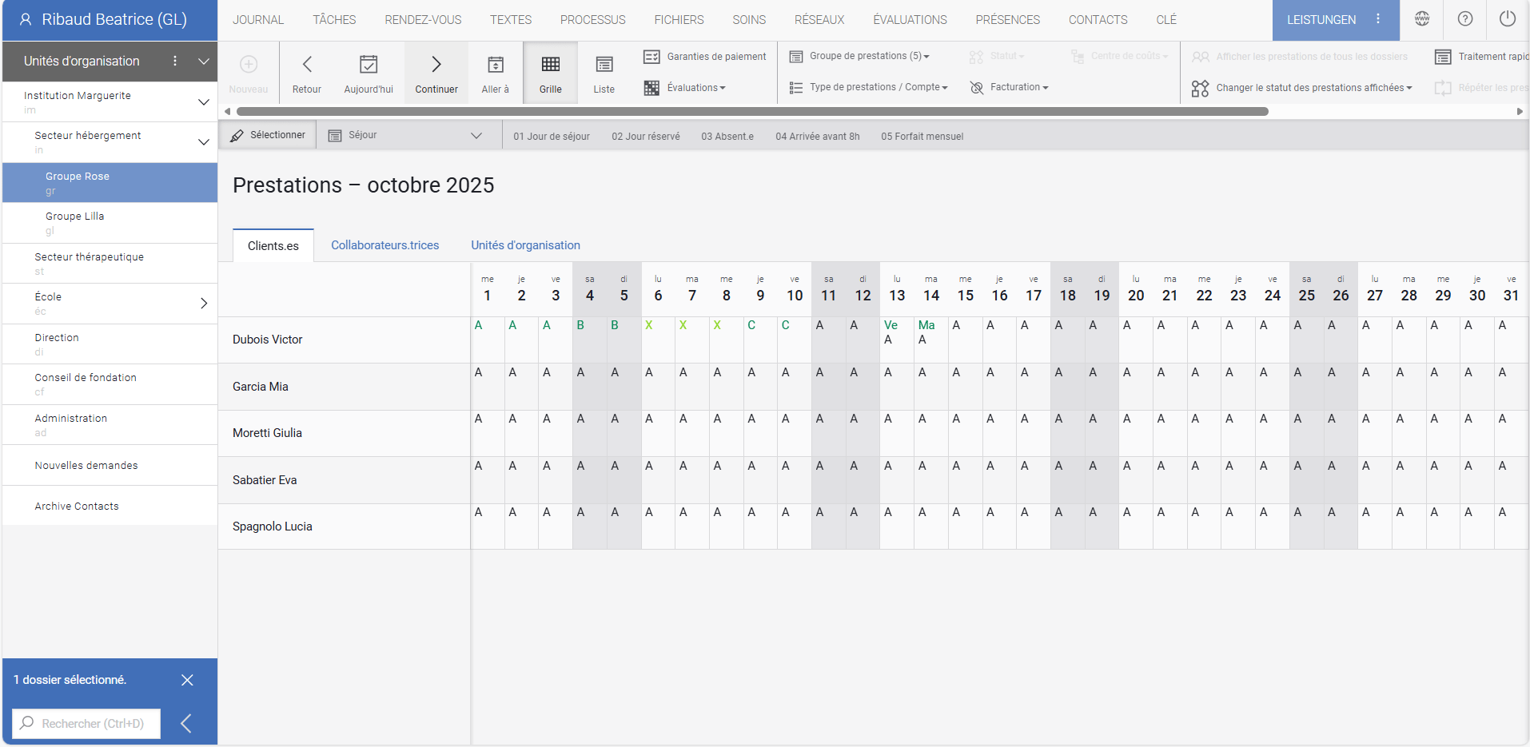Click the help question mark icon
This screenshot has width=1530, height=747.
tap(1464, 18)
